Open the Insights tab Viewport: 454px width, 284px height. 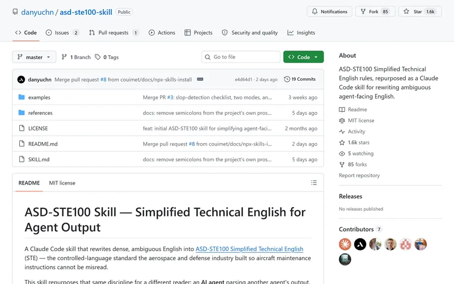coord(301,33)
